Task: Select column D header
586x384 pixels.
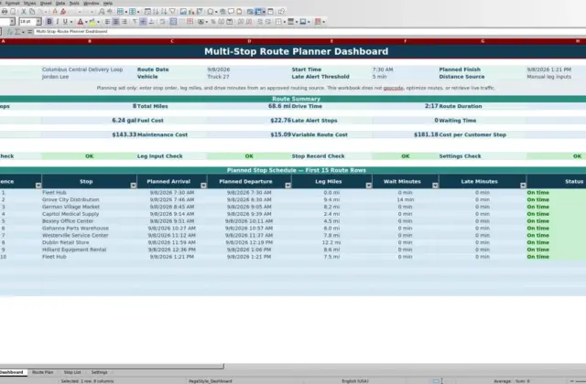Action: pyautogui.click(x=249, y=41)
